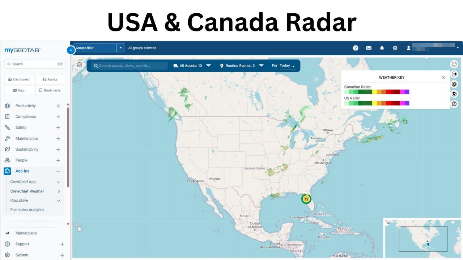Click the Add-Ins puzzle icon
The image size is (463, 260).
pos(7,171)
